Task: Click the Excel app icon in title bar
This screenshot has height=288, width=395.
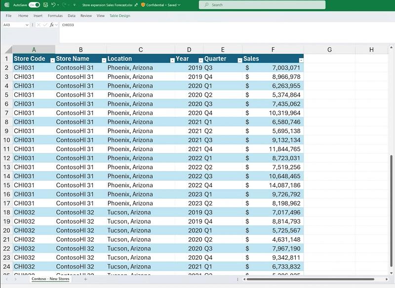Action: [6, 4]
